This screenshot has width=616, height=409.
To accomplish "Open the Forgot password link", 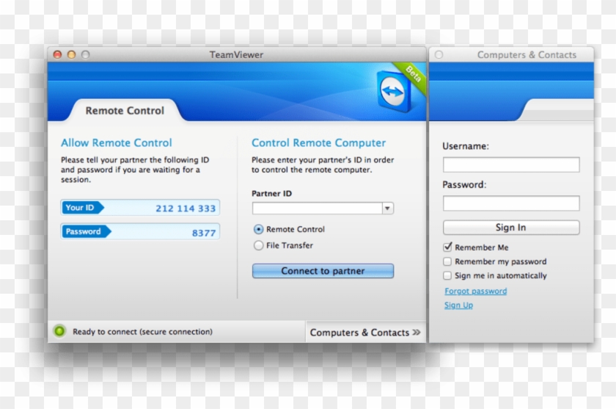I will (x=475, y=291).
